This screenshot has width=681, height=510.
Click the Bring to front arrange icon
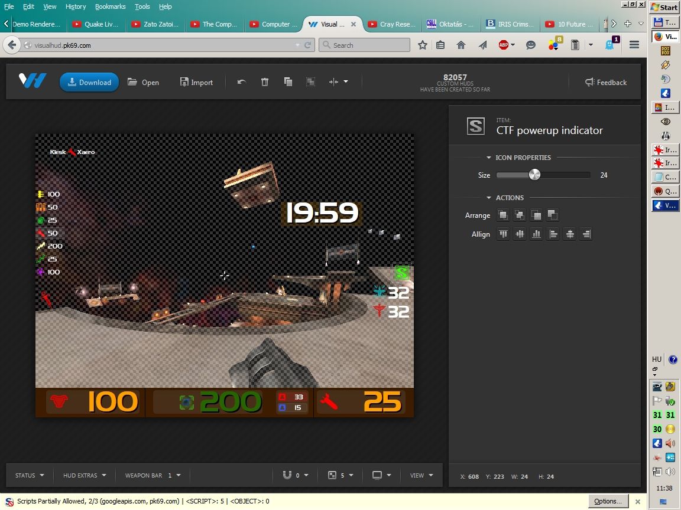(x=503, y=215)
